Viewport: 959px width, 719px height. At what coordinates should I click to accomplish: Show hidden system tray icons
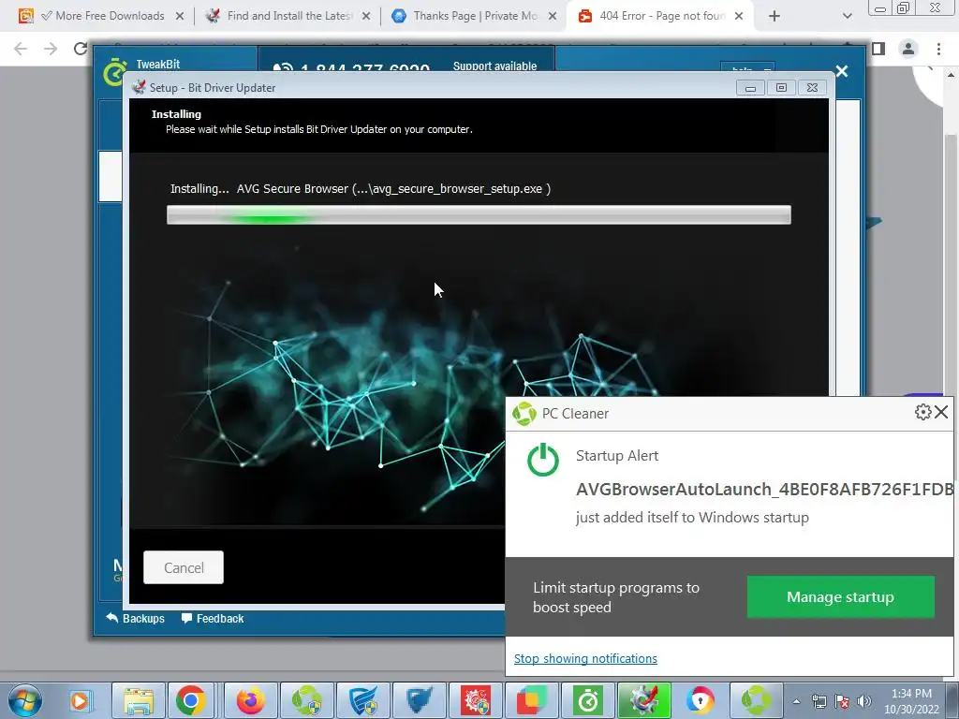click(x=796, y=701)
